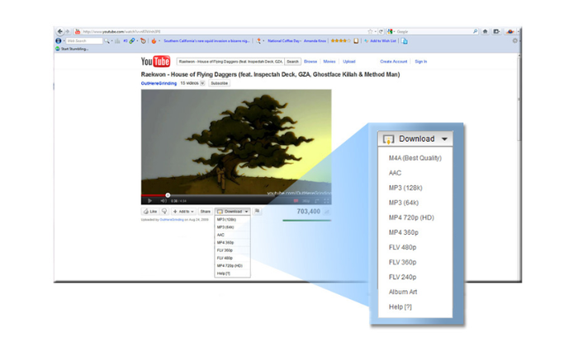Click the bookmark star in address bar

[370, 31]
